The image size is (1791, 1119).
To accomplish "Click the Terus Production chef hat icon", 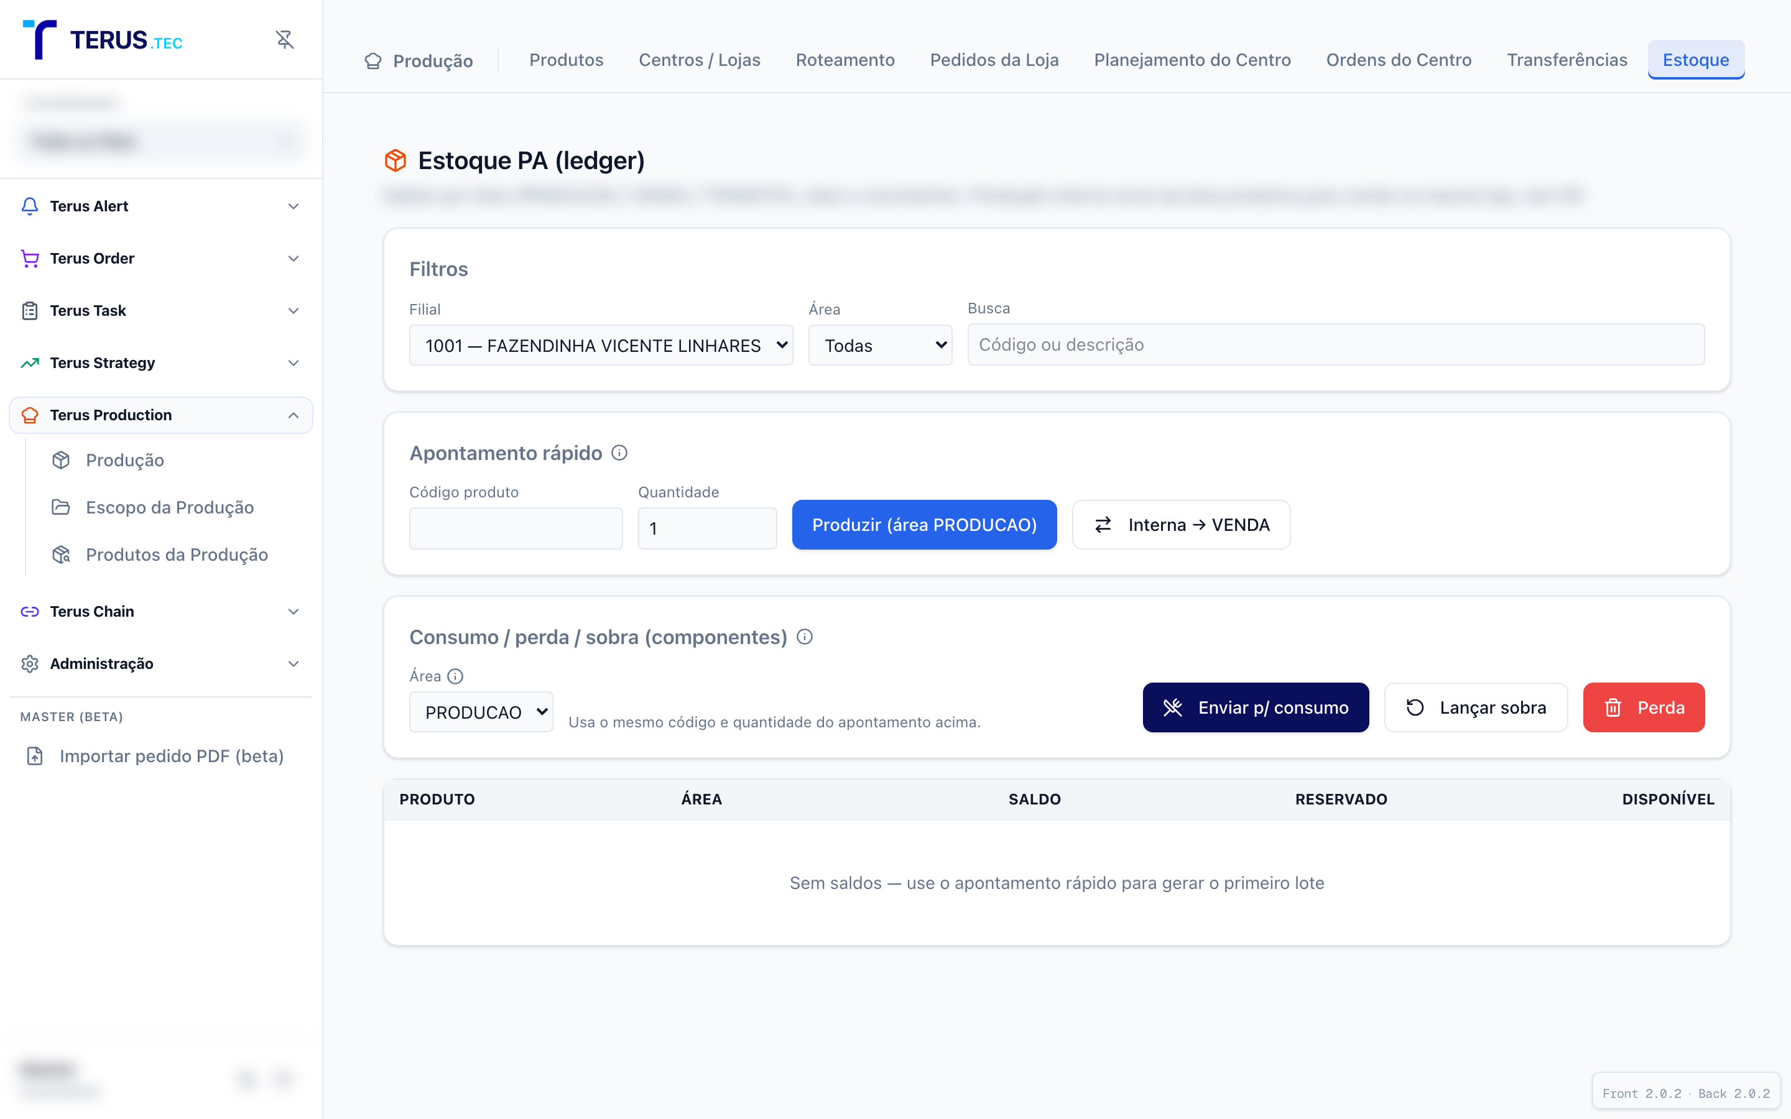I will coord(30,415).
